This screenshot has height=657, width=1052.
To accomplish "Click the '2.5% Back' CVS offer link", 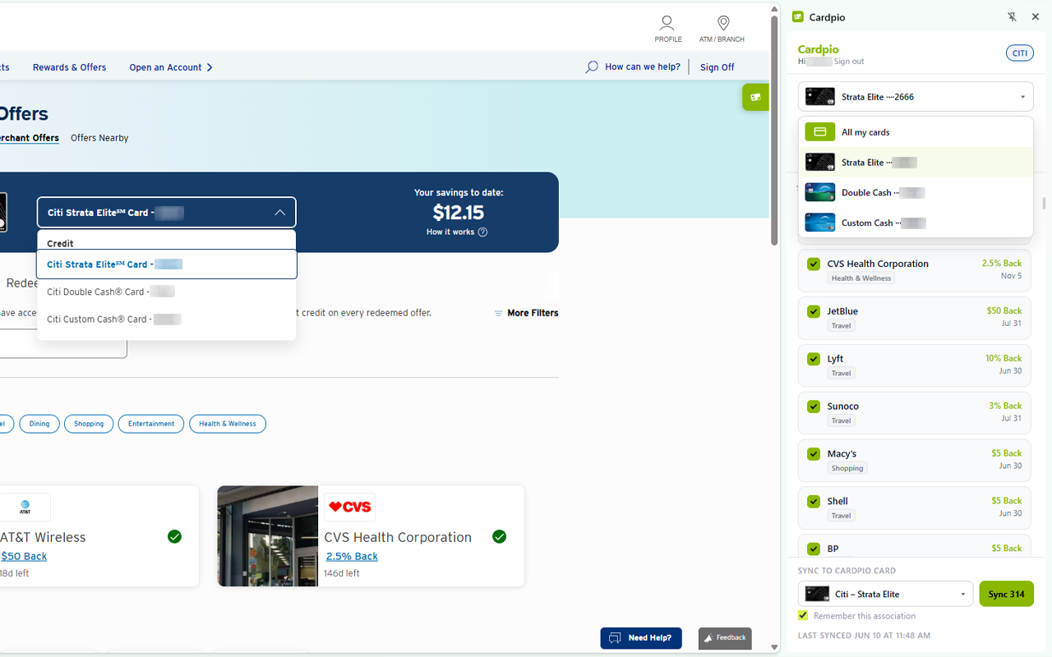I will (352, 556).
